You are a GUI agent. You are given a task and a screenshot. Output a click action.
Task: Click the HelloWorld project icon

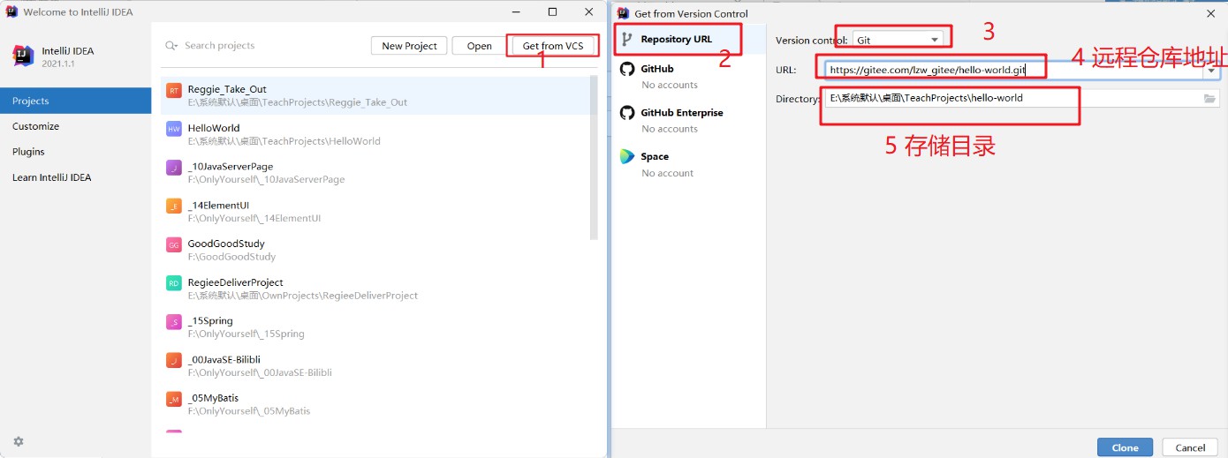(x=174, y=129)
